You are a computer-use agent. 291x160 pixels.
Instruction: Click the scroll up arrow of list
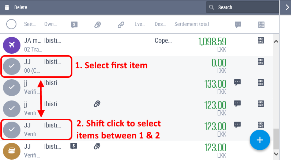(x=276, y=42)
